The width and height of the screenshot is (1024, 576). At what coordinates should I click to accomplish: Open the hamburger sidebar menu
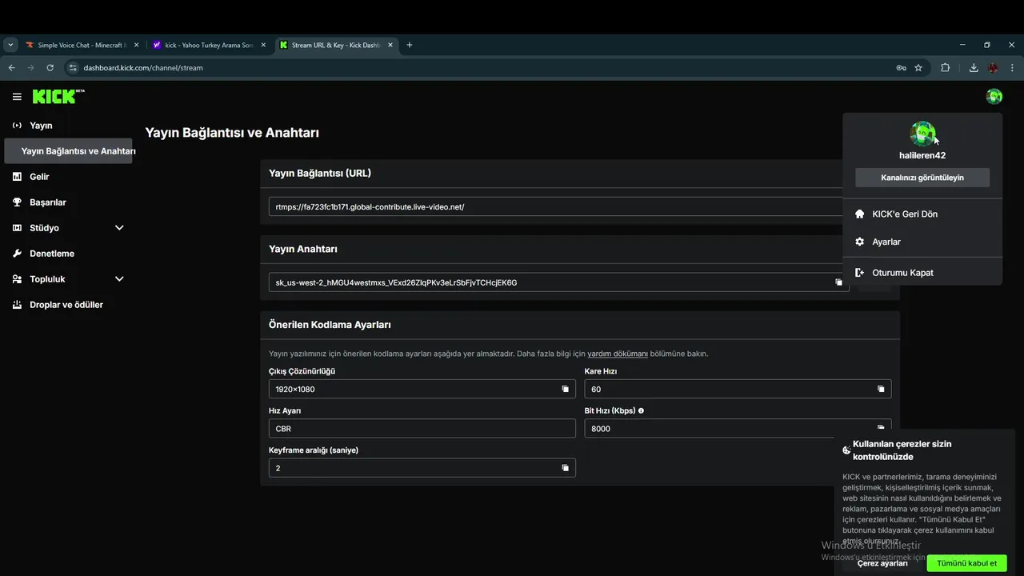pyautogui.click(x=17, y=97)
